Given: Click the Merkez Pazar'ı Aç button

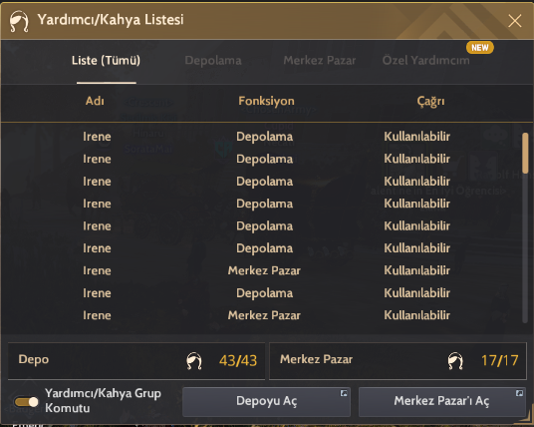Looking at the screenshot, I should (442, 401).
